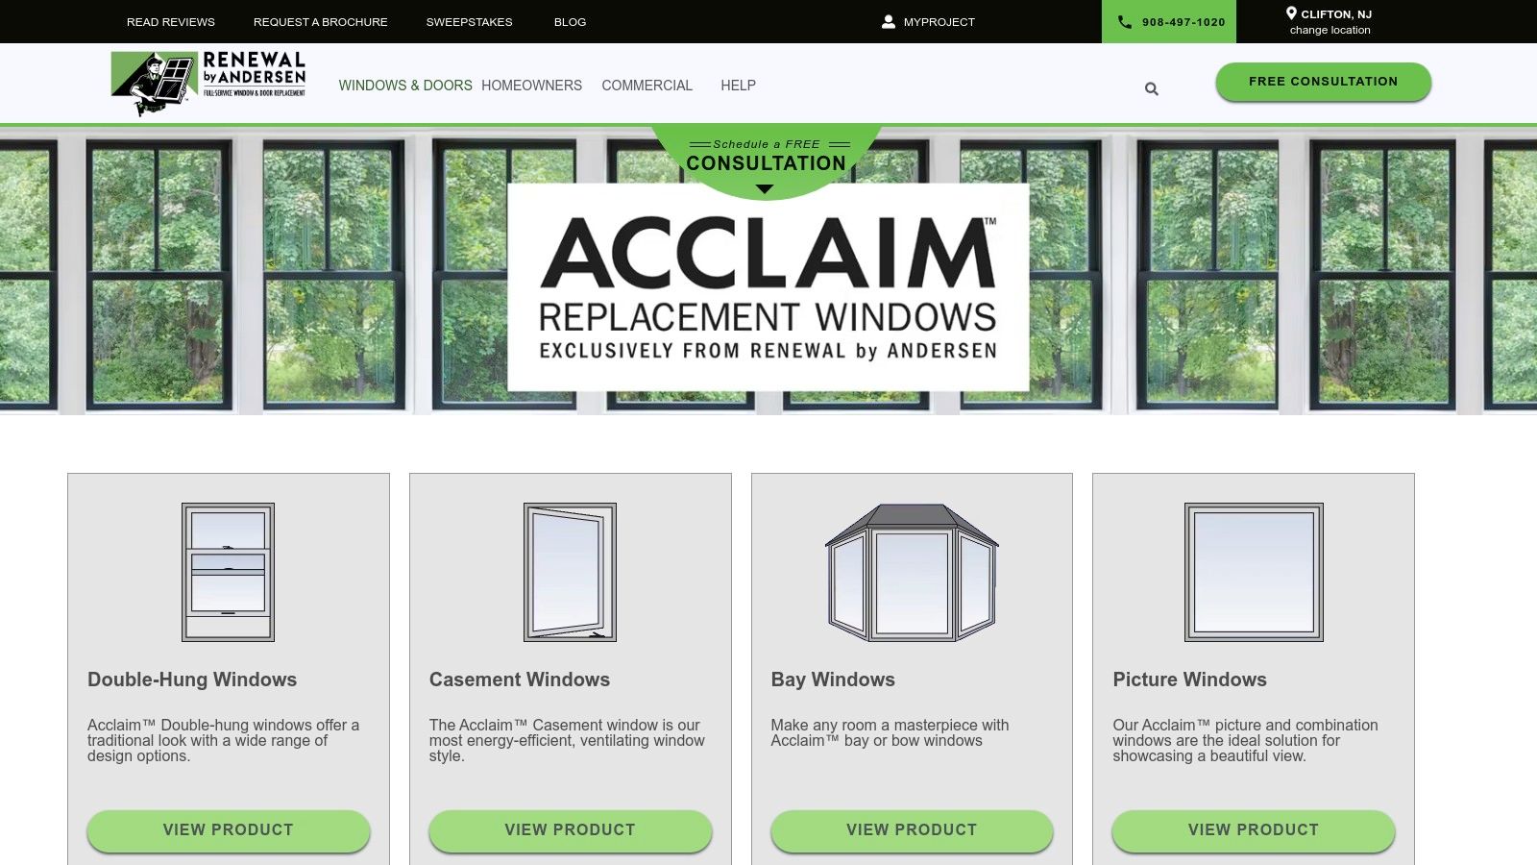Call 908-497-1020 phone number
This screenshot has height=865, width=1537.
(1183, 22)
